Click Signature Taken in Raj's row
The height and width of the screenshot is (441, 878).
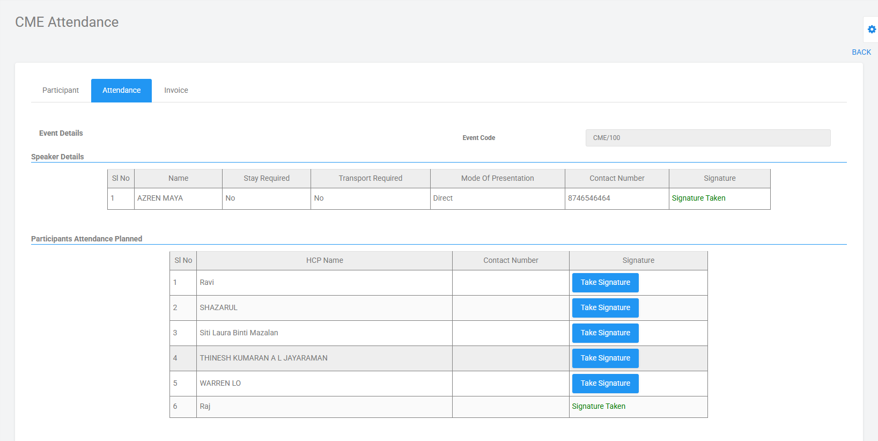[x=599, y=406]
